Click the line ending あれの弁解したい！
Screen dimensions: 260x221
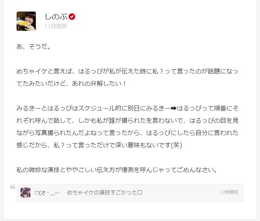coord(71,84)
